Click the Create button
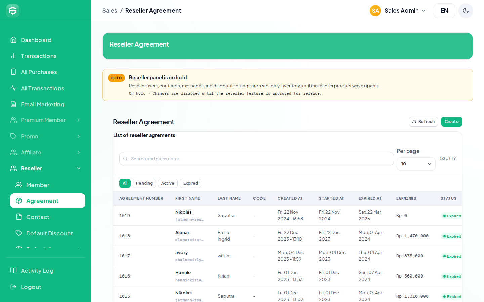The image size is (484, 302). [452, 122]
